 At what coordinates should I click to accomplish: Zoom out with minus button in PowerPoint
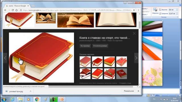[x=161, y=95]
